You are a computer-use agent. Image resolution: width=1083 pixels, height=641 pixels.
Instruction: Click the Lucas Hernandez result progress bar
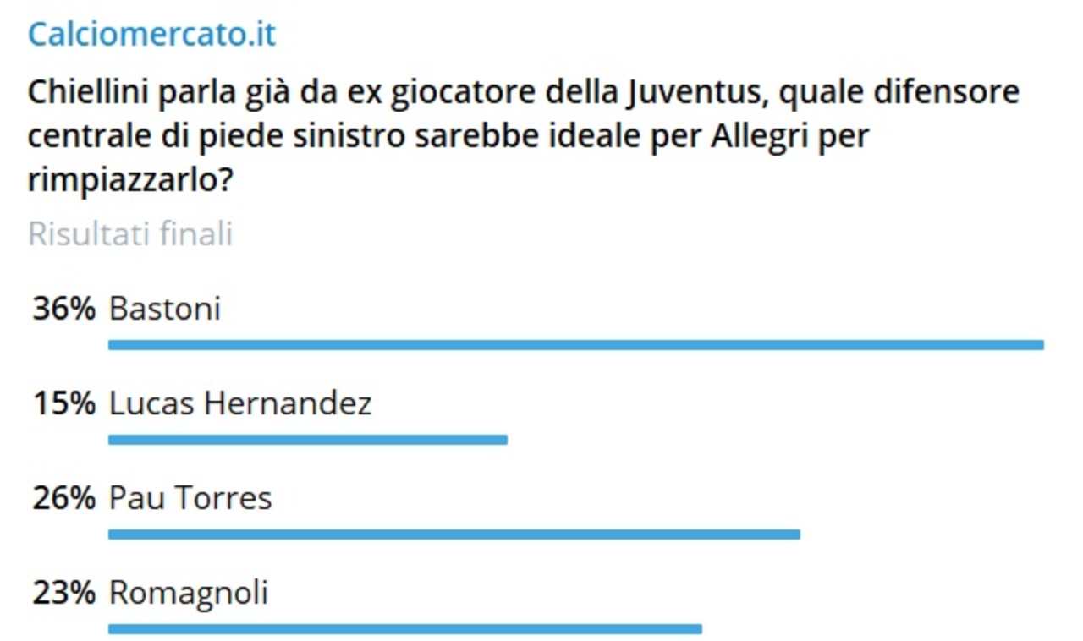coord(308,440)
